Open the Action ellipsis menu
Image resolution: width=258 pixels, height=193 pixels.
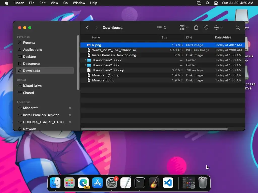pos(218,28)
